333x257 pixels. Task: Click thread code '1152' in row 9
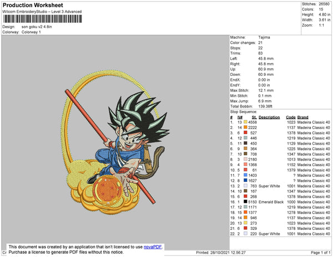click(291, 165)
